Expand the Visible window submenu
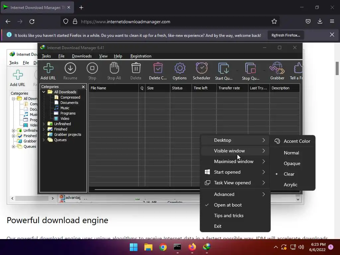The image size is (340, 255). [235, 151]
